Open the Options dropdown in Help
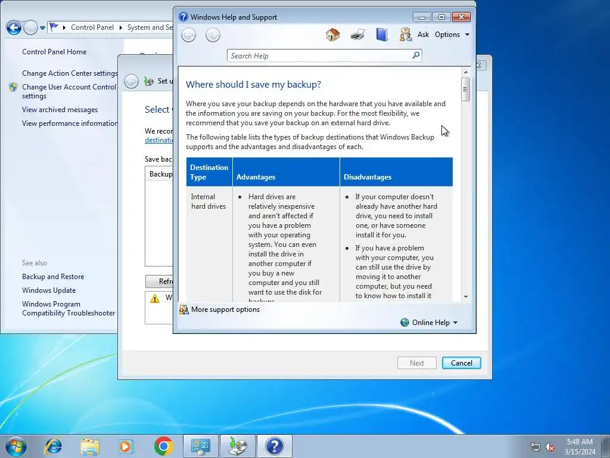Image resolution: width=610 pixels, height=458 pixels. (452, 34)
